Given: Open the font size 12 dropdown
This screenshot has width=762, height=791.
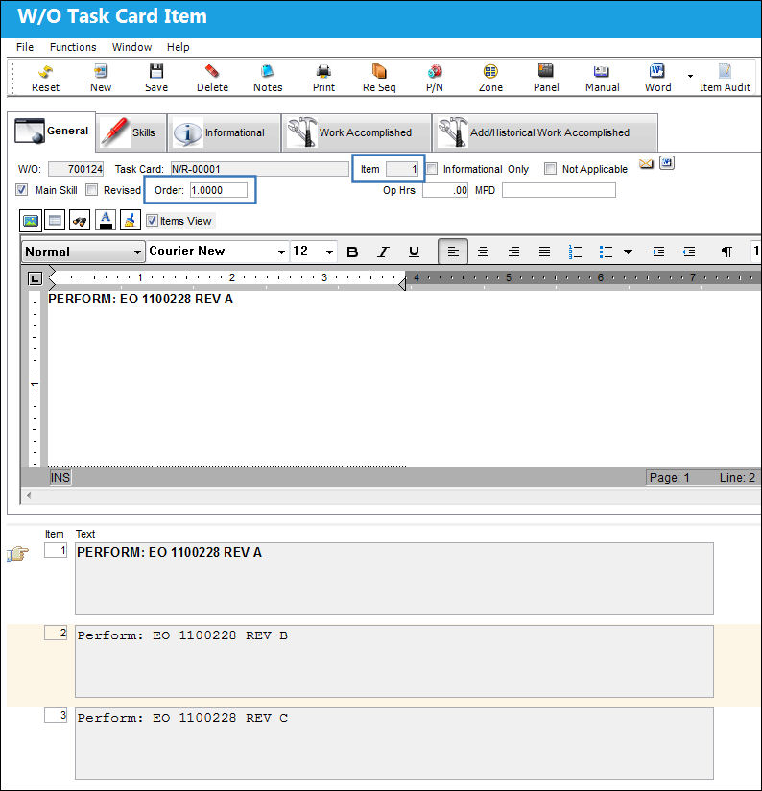Looking at the screenshot, I should 329,252.
